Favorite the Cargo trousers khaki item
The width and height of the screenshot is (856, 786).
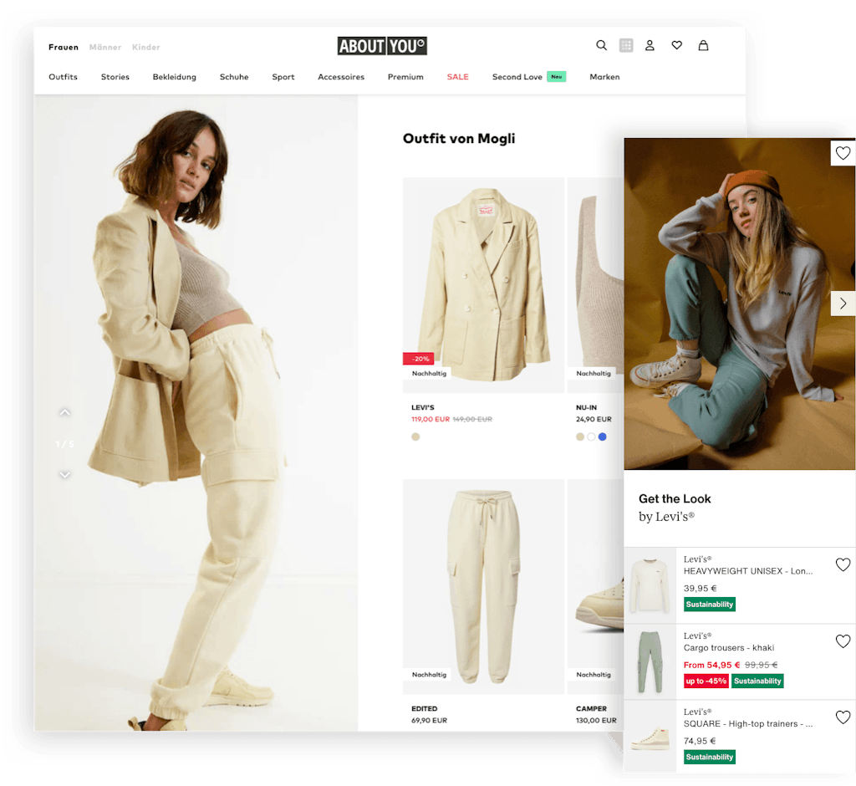click(843, 641)
